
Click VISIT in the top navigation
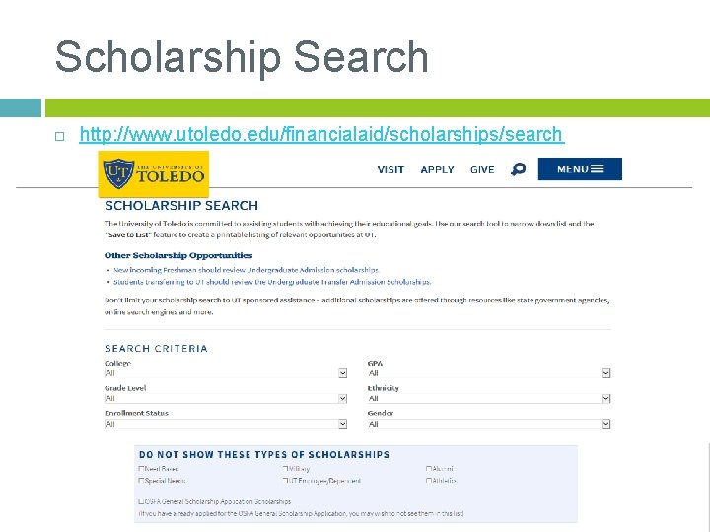(390, 169)
